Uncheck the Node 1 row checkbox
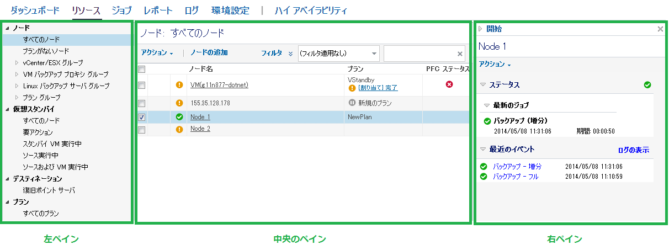The height and width of the screenshot is (250, 669). click(x=142, y=117)
